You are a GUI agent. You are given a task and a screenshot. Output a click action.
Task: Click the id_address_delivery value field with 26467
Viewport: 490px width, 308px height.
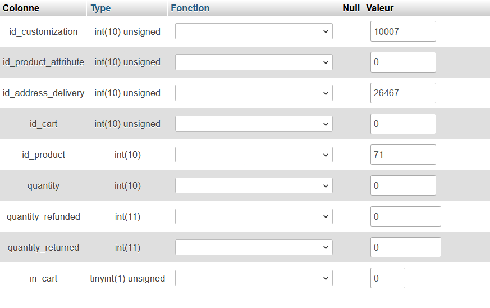point(403,93)
